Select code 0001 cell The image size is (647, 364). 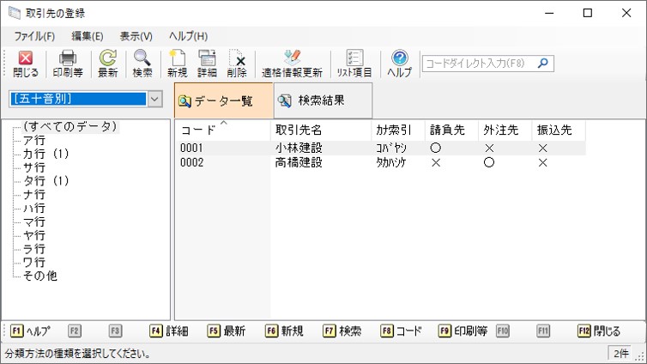point(192,148)
